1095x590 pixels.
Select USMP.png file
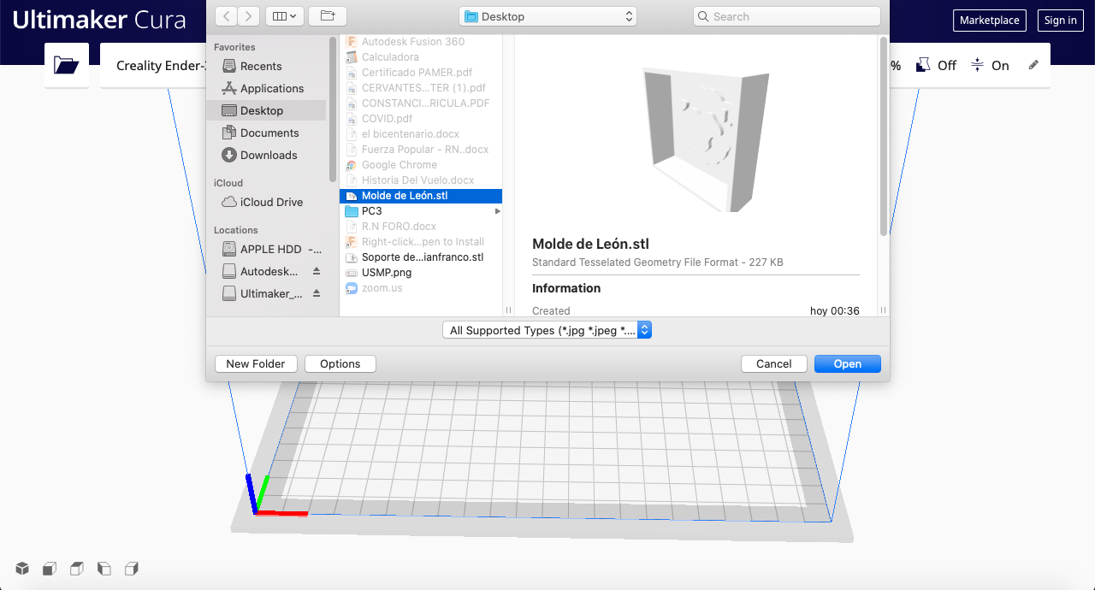[x=421, y=273]
